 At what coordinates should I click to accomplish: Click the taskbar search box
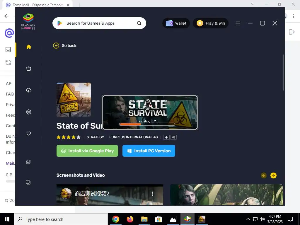point(61,219)
